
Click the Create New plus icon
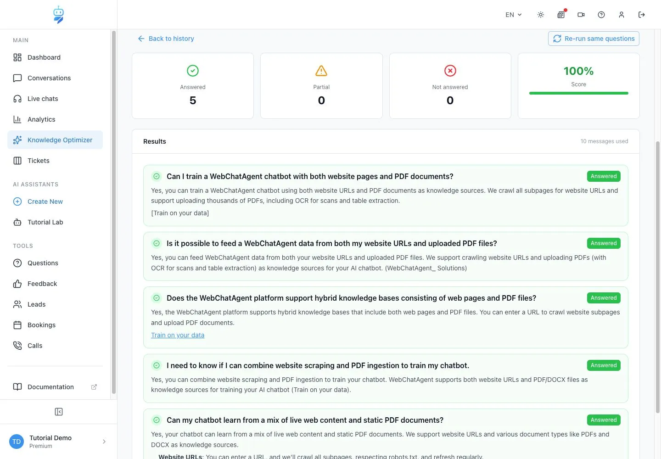pyautogui.click(x=17, y=202)
